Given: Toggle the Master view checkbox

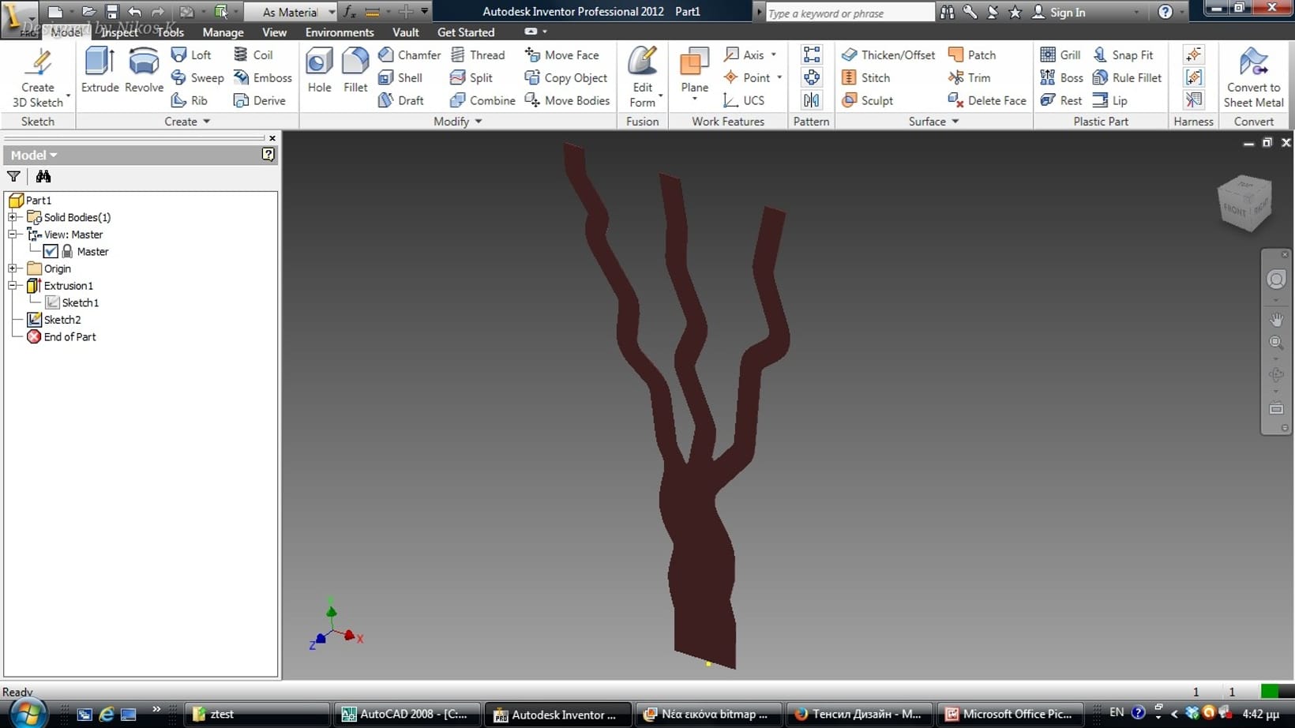Looking at the screenshot, I should [x=51, y=251].
